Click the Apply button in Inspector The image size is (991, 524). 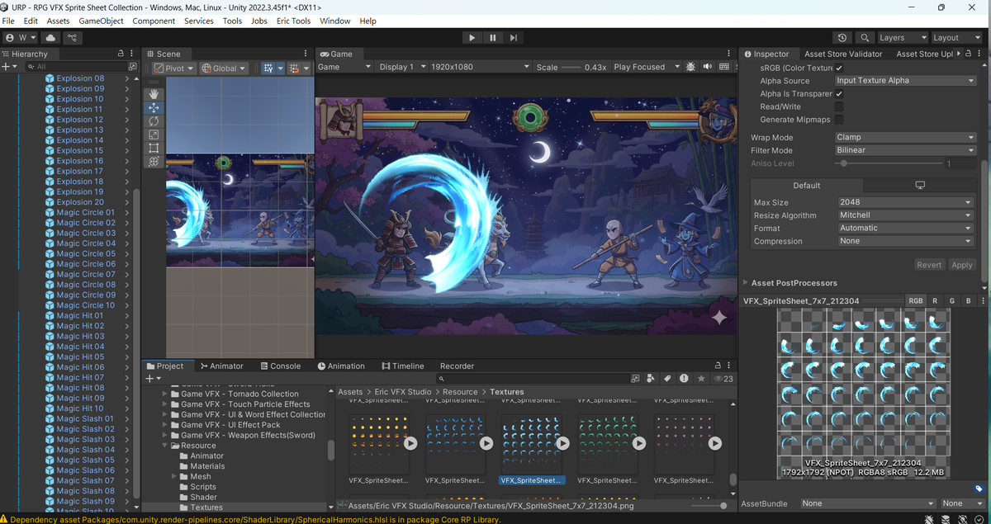[961, 265]
